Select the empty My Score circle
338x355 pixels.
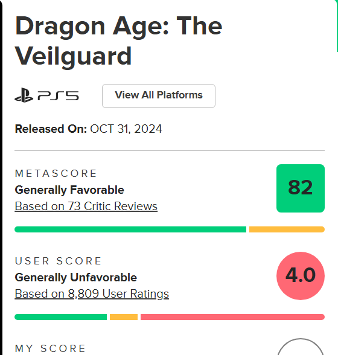301,347
